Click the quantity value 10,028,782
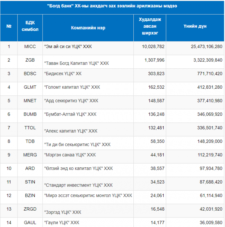 (153, 46)
